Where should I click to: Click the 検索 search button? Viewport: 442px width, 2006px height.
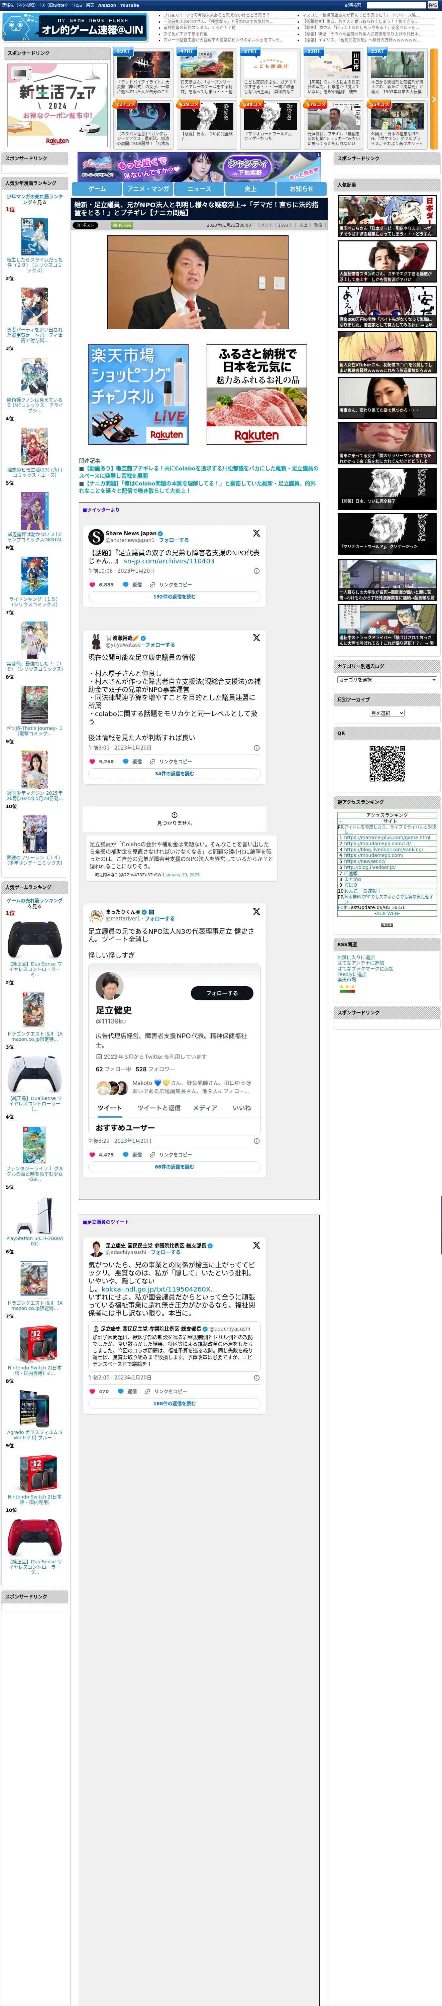pos(433,5)
